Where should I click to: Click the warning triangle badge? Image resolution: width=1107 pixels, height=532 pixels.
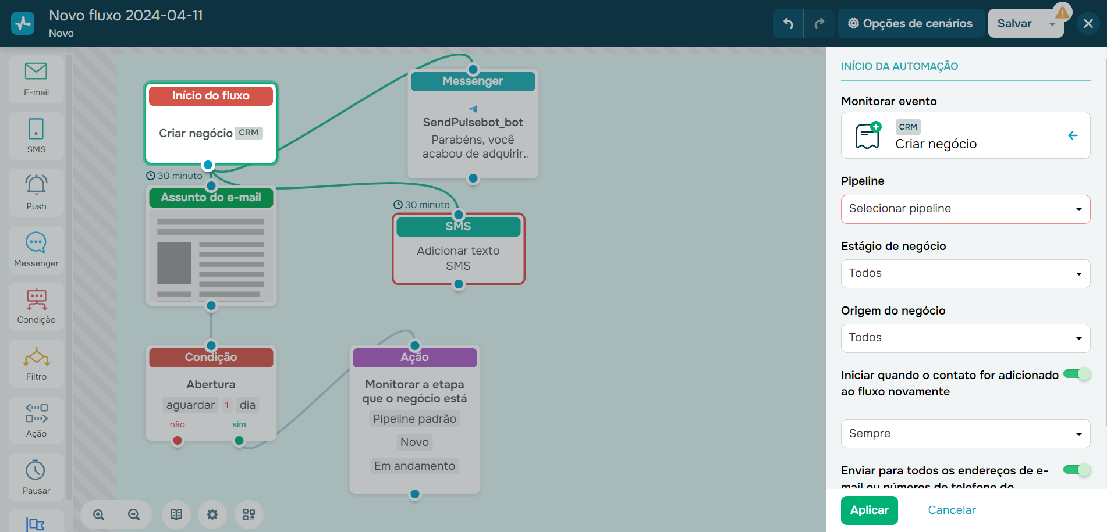(1062, 12)
